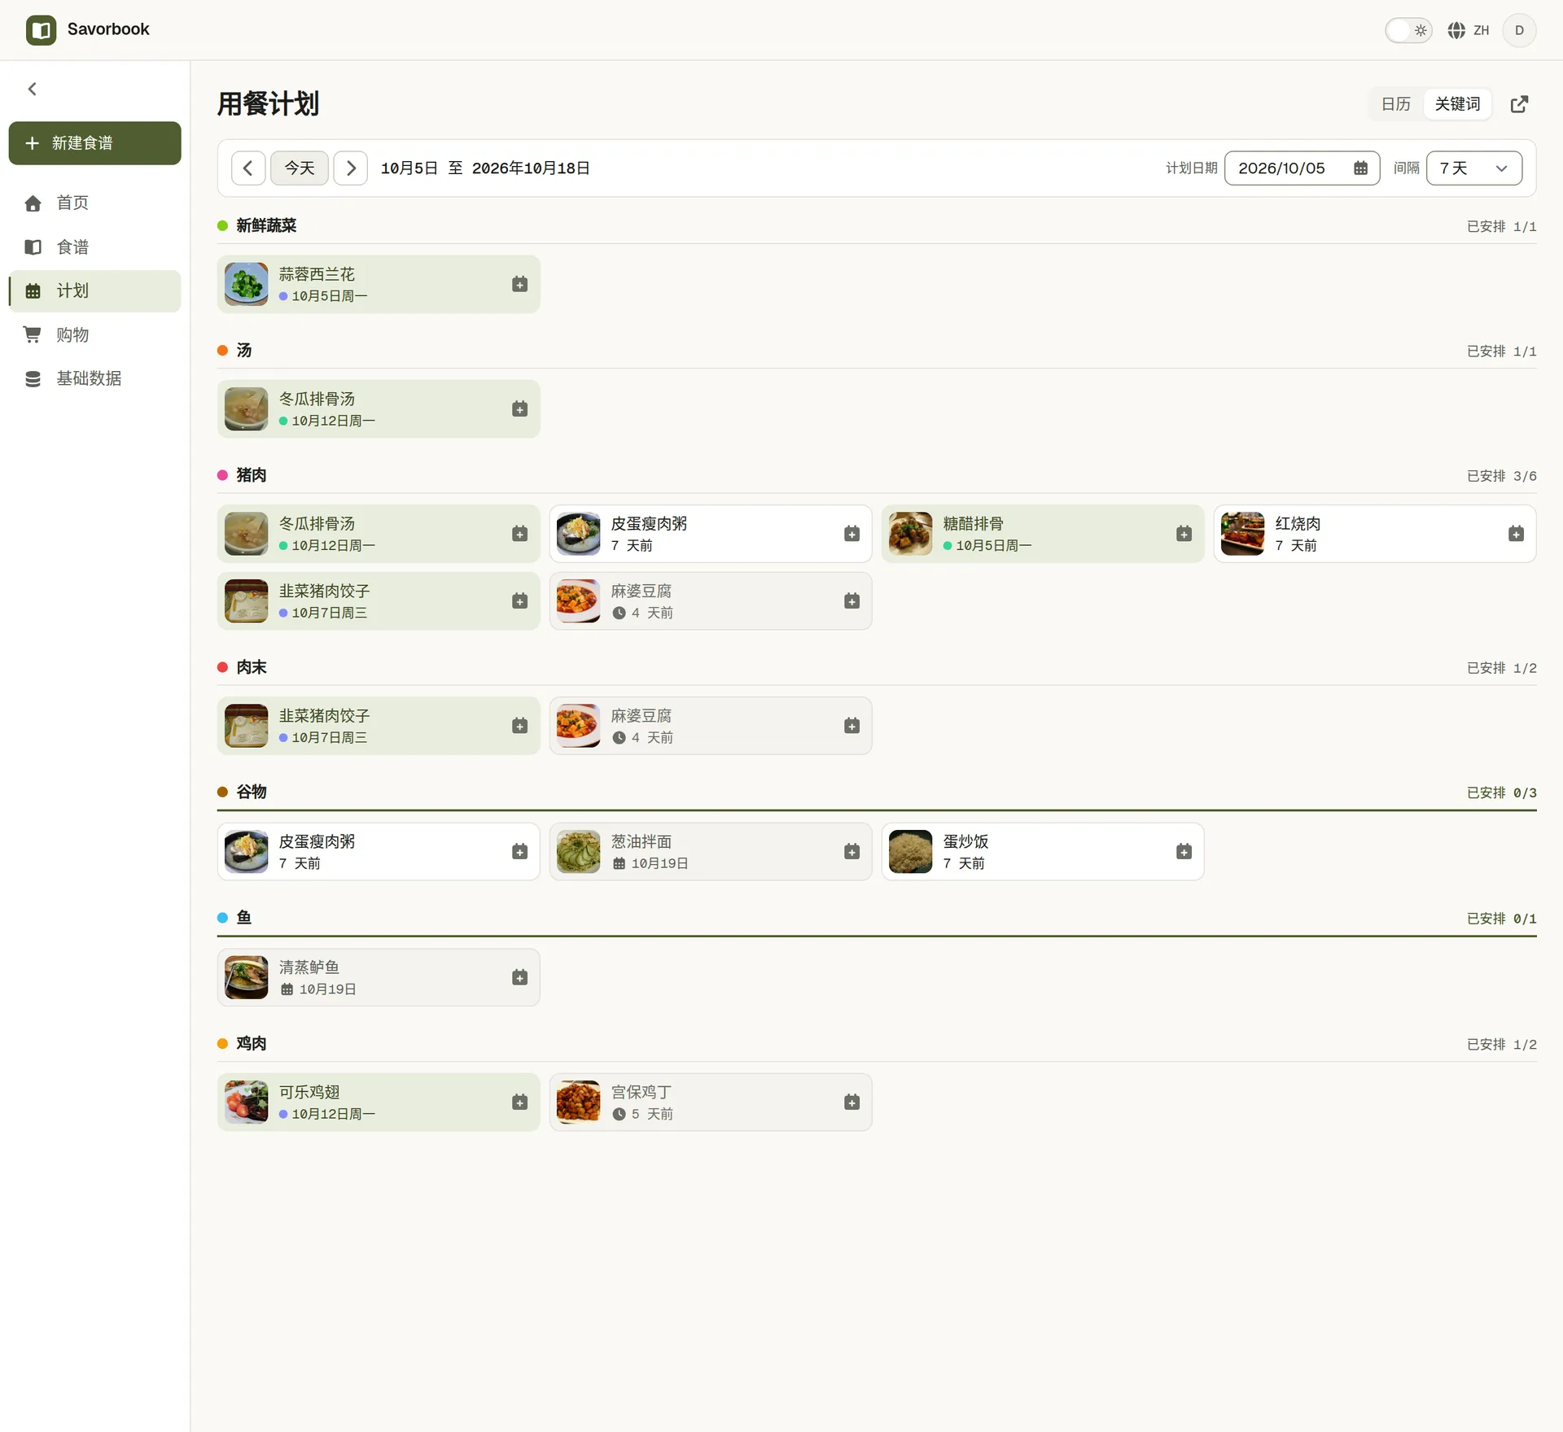The height and width of the screenshot is (1432, 1563).
Task: Click the 鱼 blue color dot
Action: (x=222, y=918)
